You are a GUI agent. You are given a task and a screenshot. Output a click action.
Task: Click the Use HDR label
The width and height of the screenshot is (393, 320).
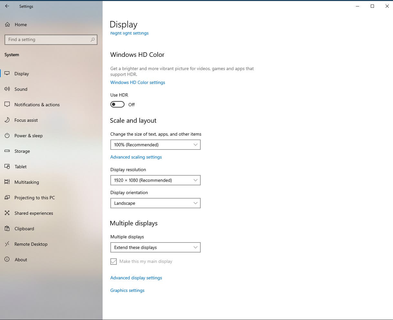click(x=119, y=95)
